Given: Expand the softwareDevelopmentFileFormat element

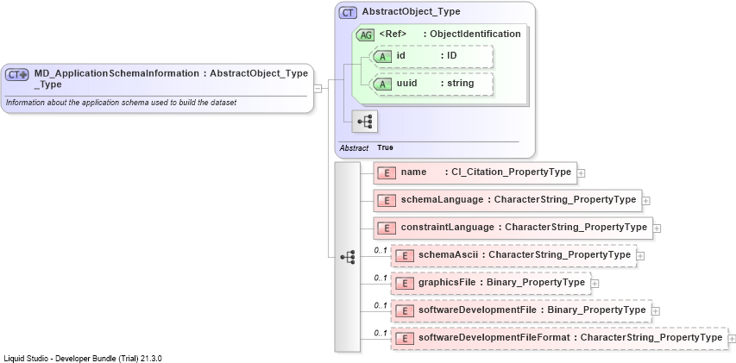Looking at the screenshot, I should click(x=732, y=339).
